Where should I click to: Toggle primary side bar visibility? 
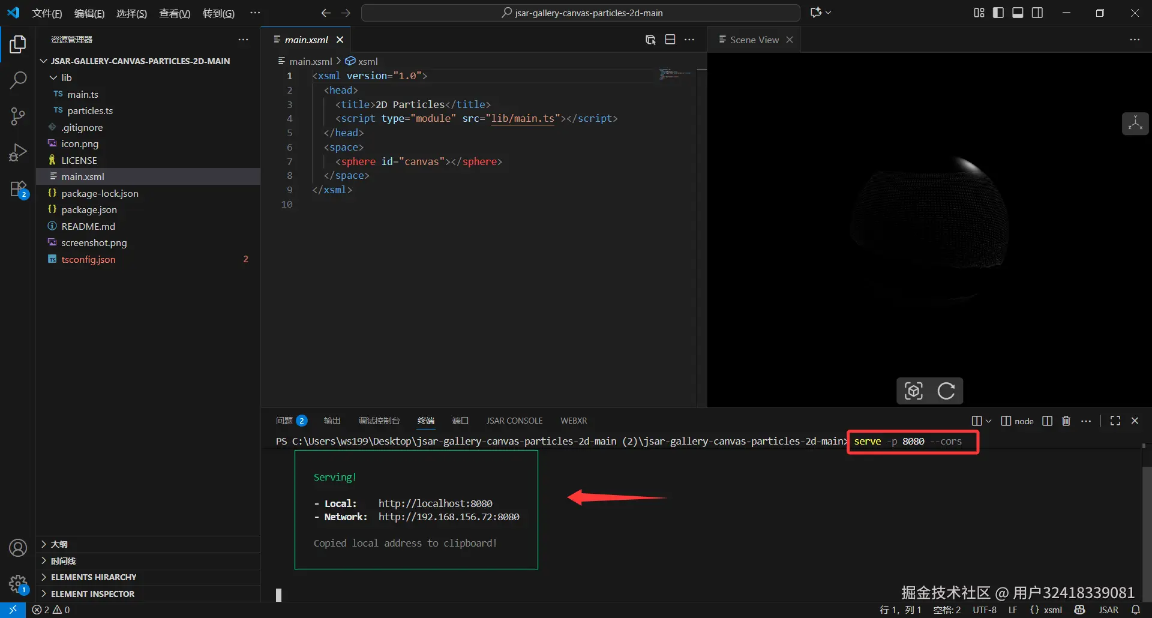coord(998,13)
